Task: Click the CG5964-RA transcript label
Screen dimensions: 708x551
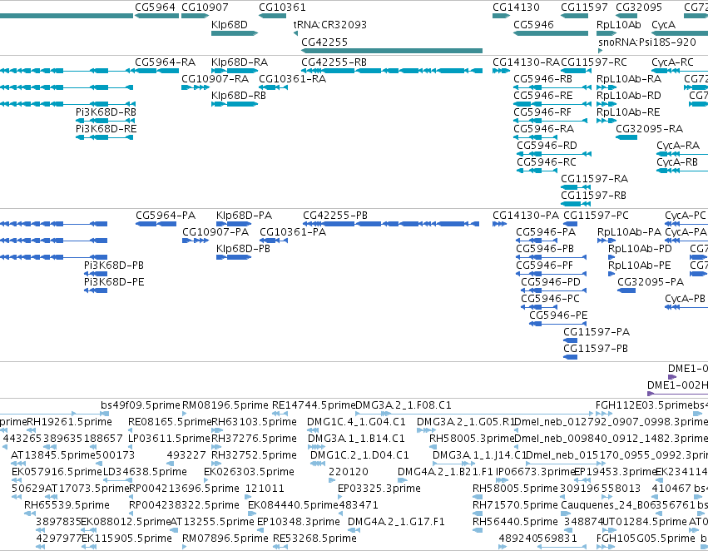Action: [x=166, y=62]
